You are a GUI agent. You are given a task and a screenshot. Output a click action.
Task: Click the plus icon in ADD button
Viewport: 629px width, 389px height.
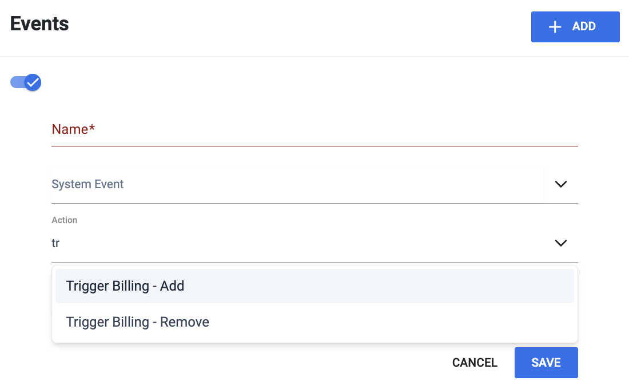(555, 27)
